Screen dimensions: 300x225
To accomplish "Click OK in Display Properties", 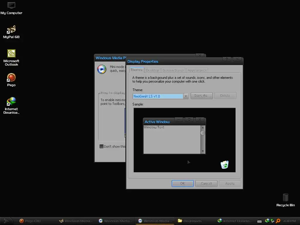I will pyautogui.click(x=183, y=183).
